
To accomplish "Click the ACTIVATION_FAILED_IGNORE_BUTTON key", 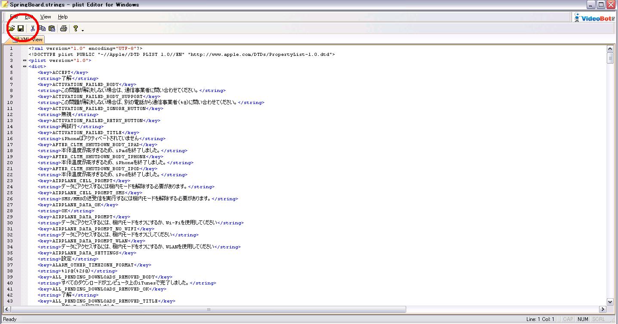I will (x=100, y=109).
